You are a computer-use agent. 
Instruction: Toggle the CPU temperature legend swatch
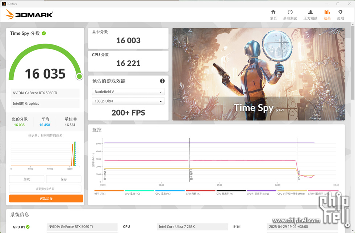point(139,191)
